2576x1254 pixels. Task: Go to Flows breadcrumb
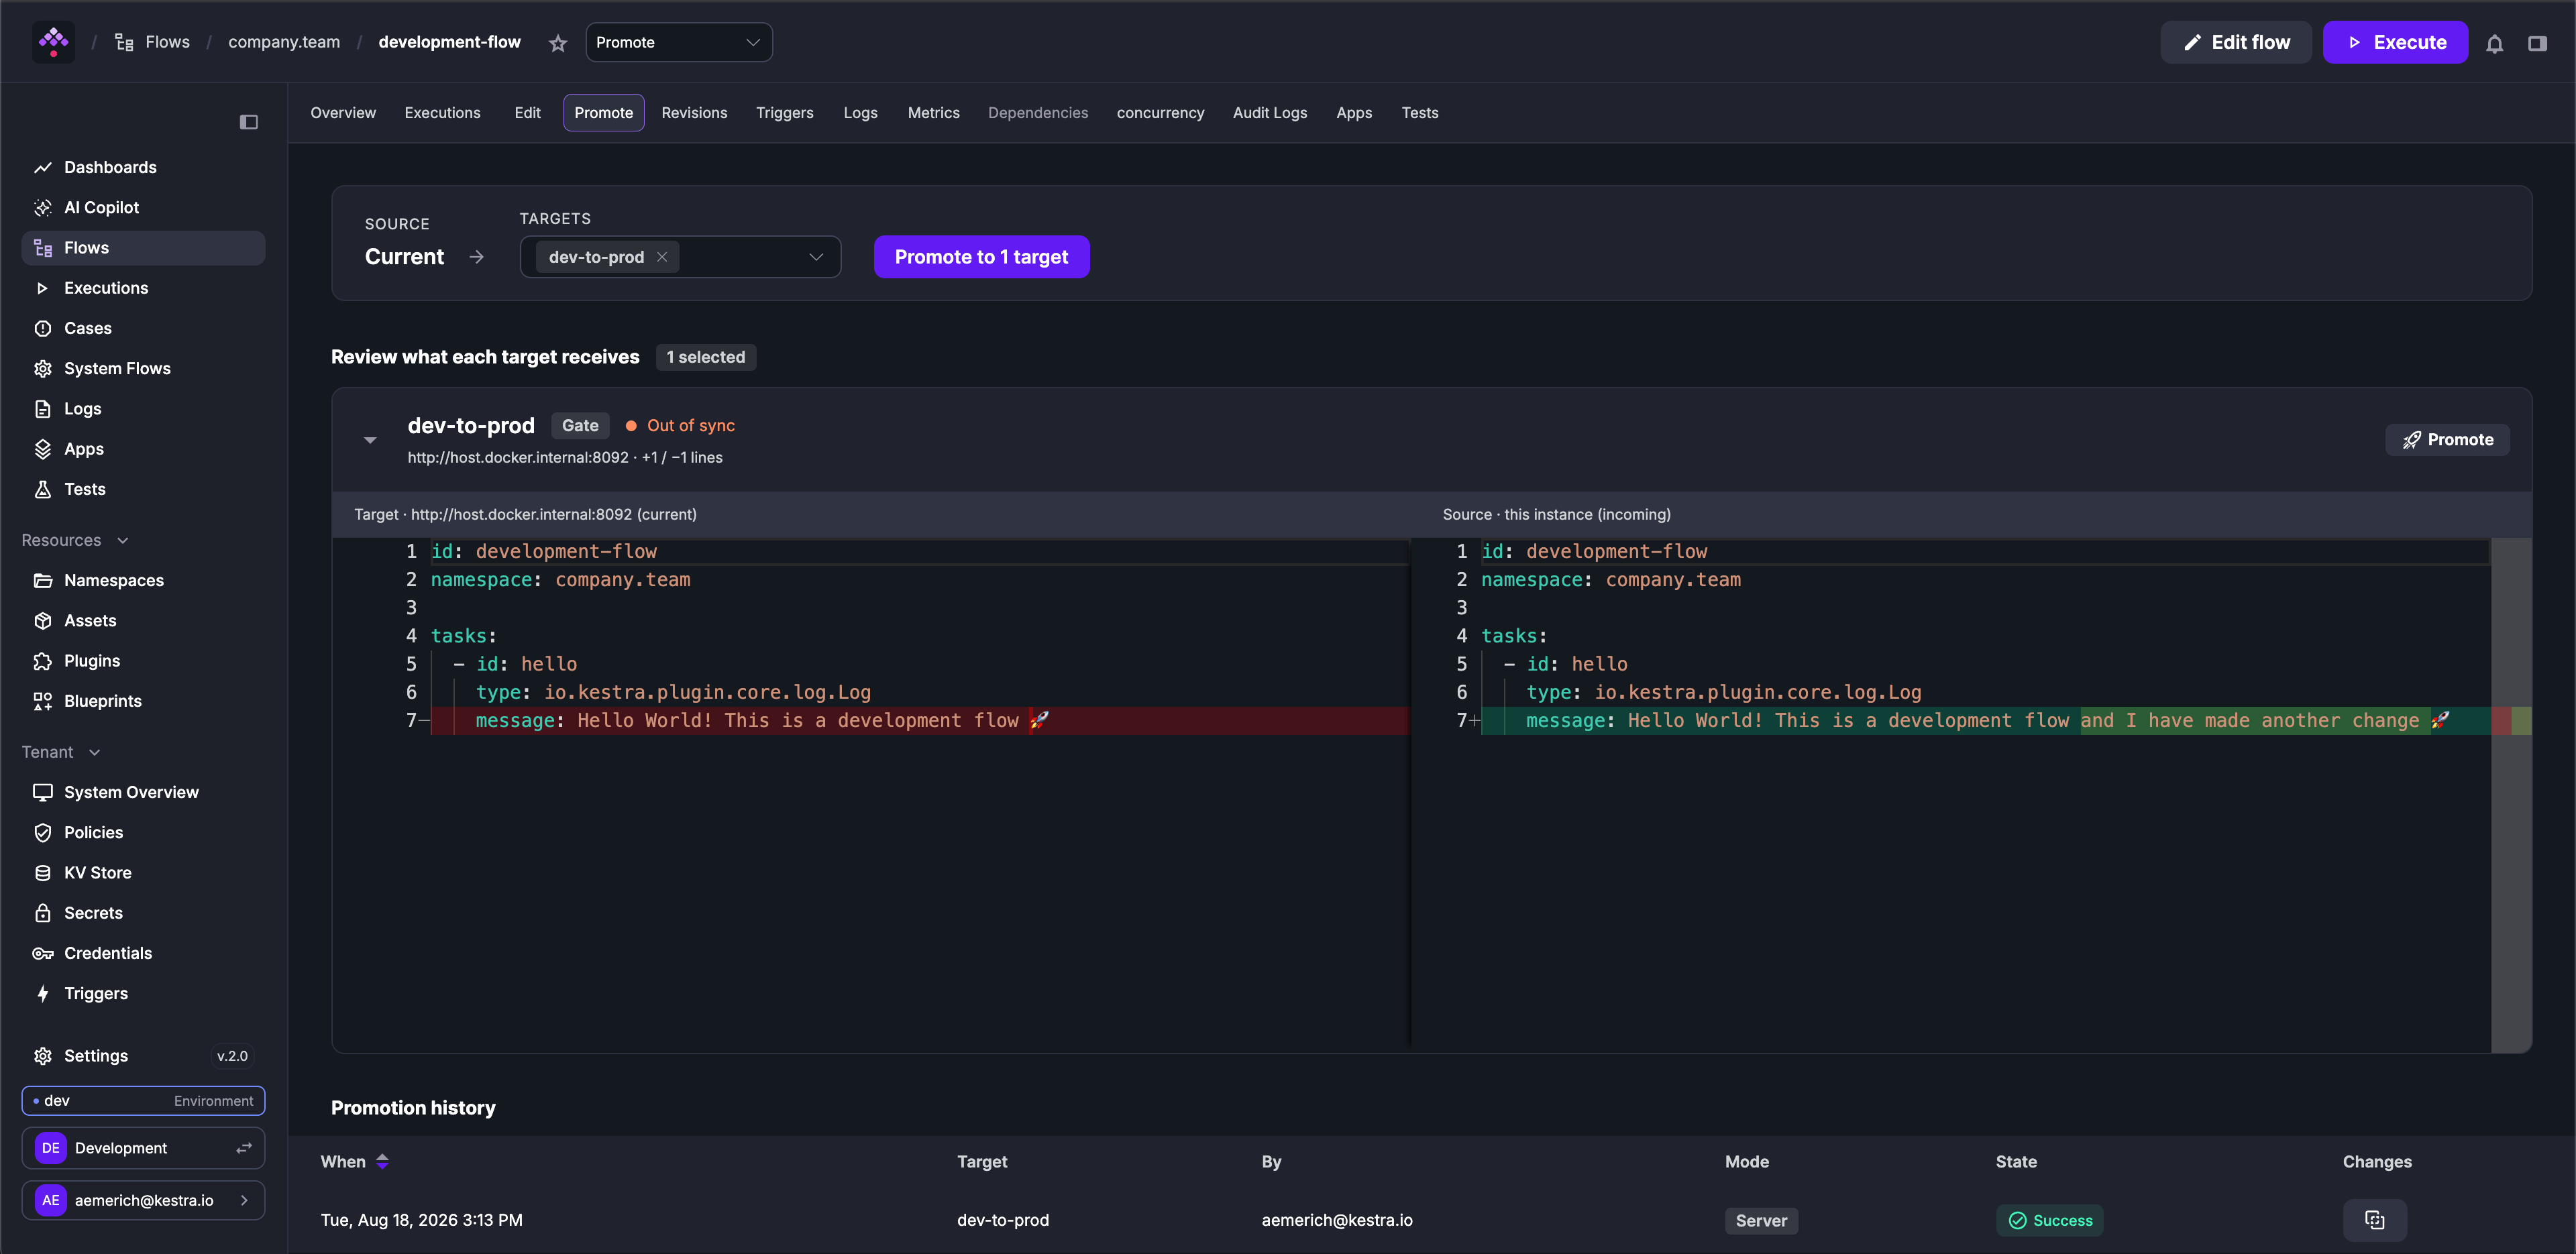tap(153, 42)
